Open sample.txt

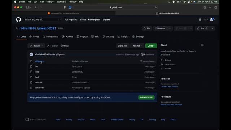click(x=39, y=88)
